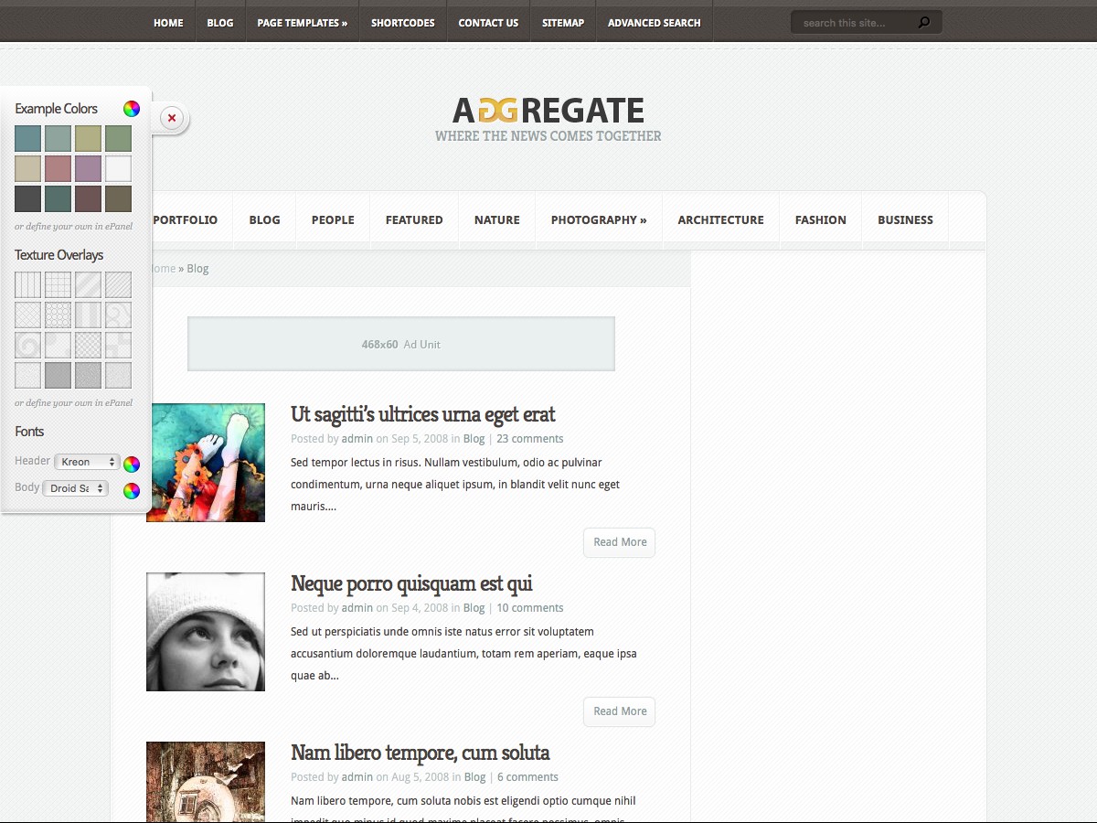
Task: Read More for Ut sagitti's ultrices post
Action: point(620,542)
